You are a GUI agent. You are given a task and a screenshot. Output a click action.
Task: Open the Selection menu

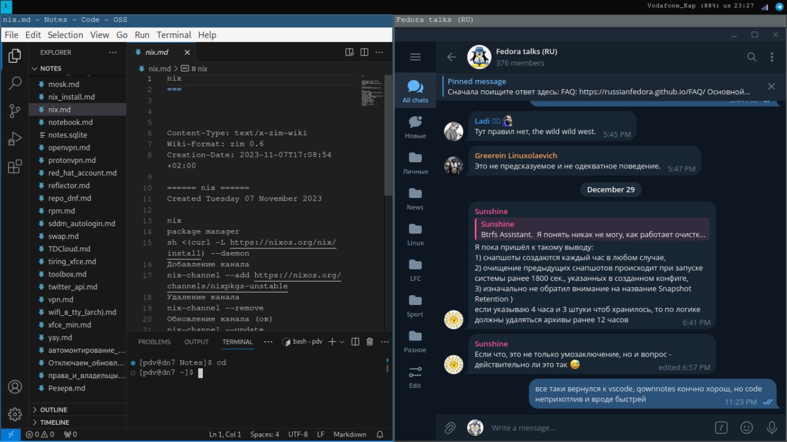click(x=65, y=35)
